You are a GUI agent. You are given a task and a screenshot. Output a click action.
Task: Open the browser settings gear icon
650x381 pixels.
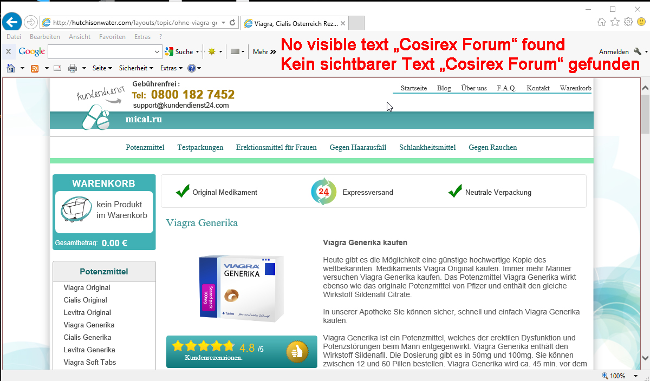click(x=628, y=22)
